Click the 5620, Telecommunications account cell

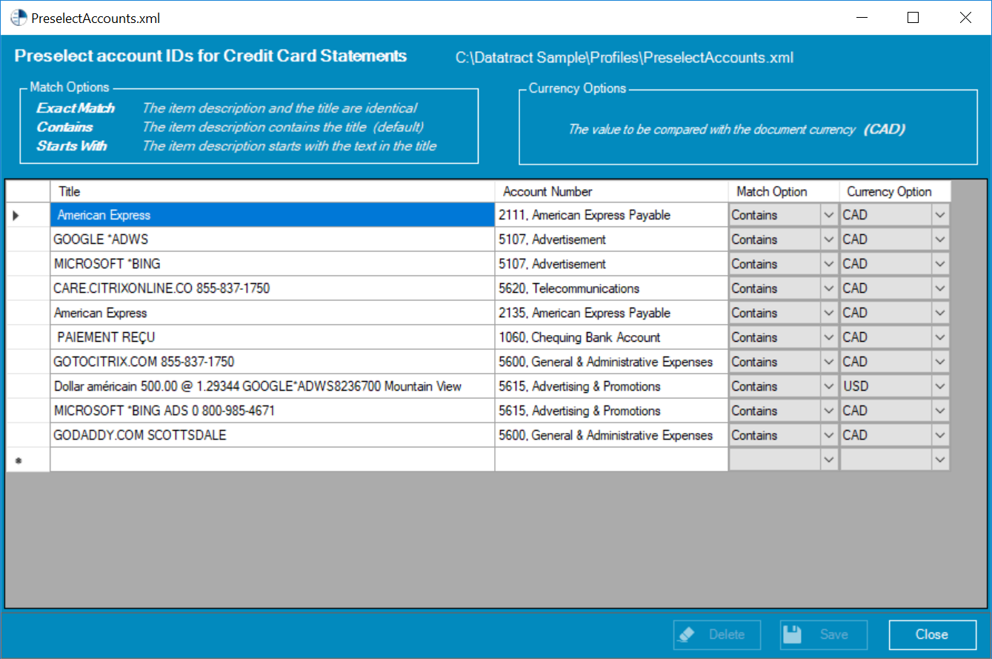tap(611, 288)
